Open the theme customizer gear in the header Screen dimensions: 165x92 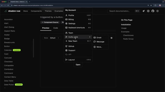[148, 11]
